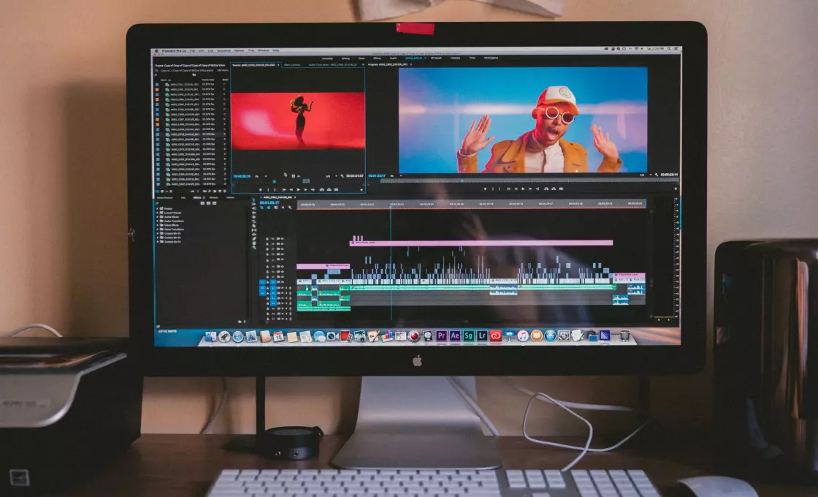Open Lightroom from the Dock

tap(482, 335)
